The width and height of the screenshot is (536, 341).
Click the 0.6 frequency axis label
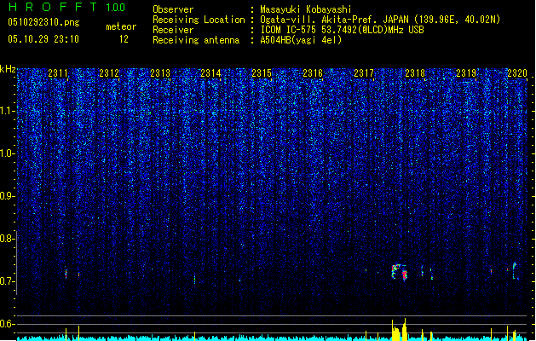[7, 324]
